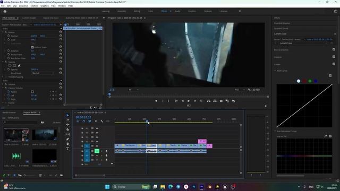Click the Windows Start button

coord(107,187)
